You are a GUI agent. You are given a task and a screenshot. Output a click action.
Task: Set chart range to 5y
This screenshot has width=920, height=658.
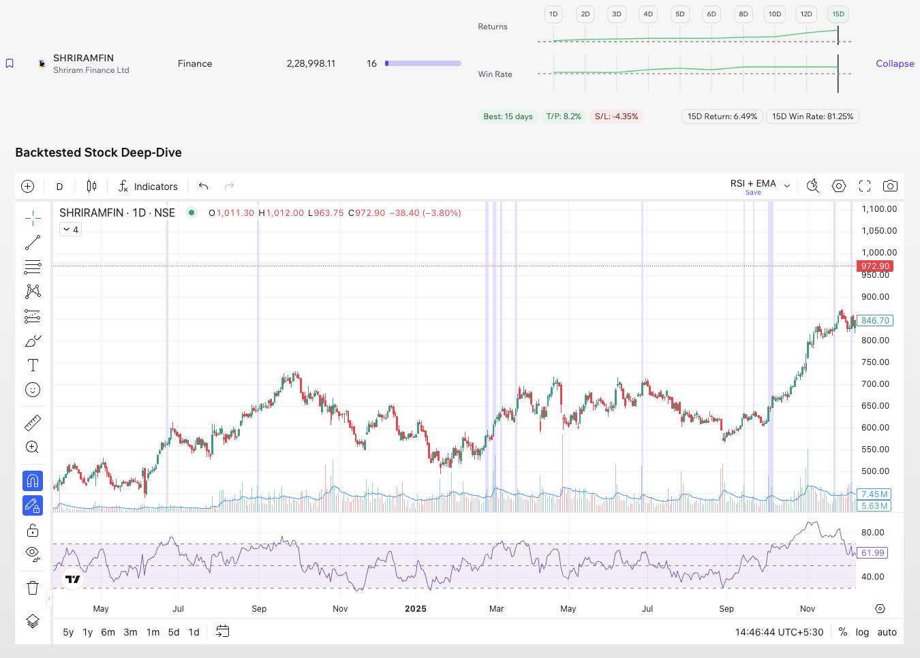click(x=68, y=632)
